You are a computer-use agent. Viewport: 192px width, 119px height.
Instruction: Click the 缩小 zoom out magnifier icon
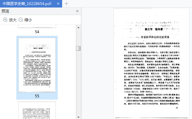(x=21, y=20)
